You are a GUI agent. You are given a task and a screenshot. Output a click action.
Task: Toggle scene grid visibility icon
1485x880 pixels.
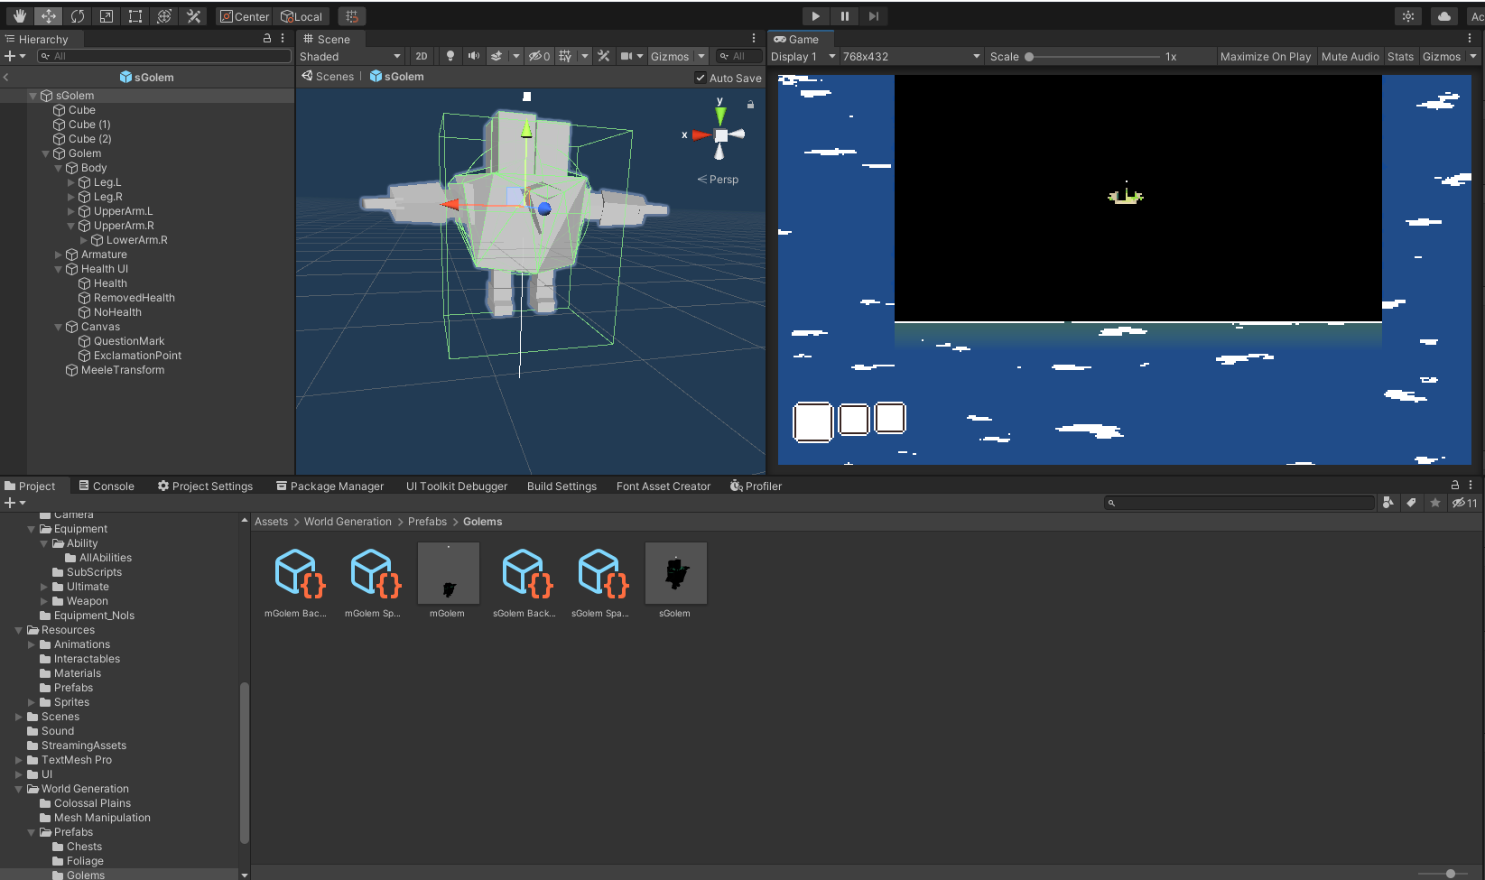click(x=565, y=56)
